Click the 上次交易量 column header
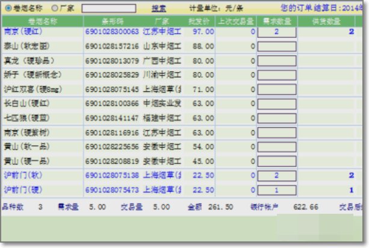The height and width of the screenshot is (248, 369). pyautogui.click(x=235, y=22)
